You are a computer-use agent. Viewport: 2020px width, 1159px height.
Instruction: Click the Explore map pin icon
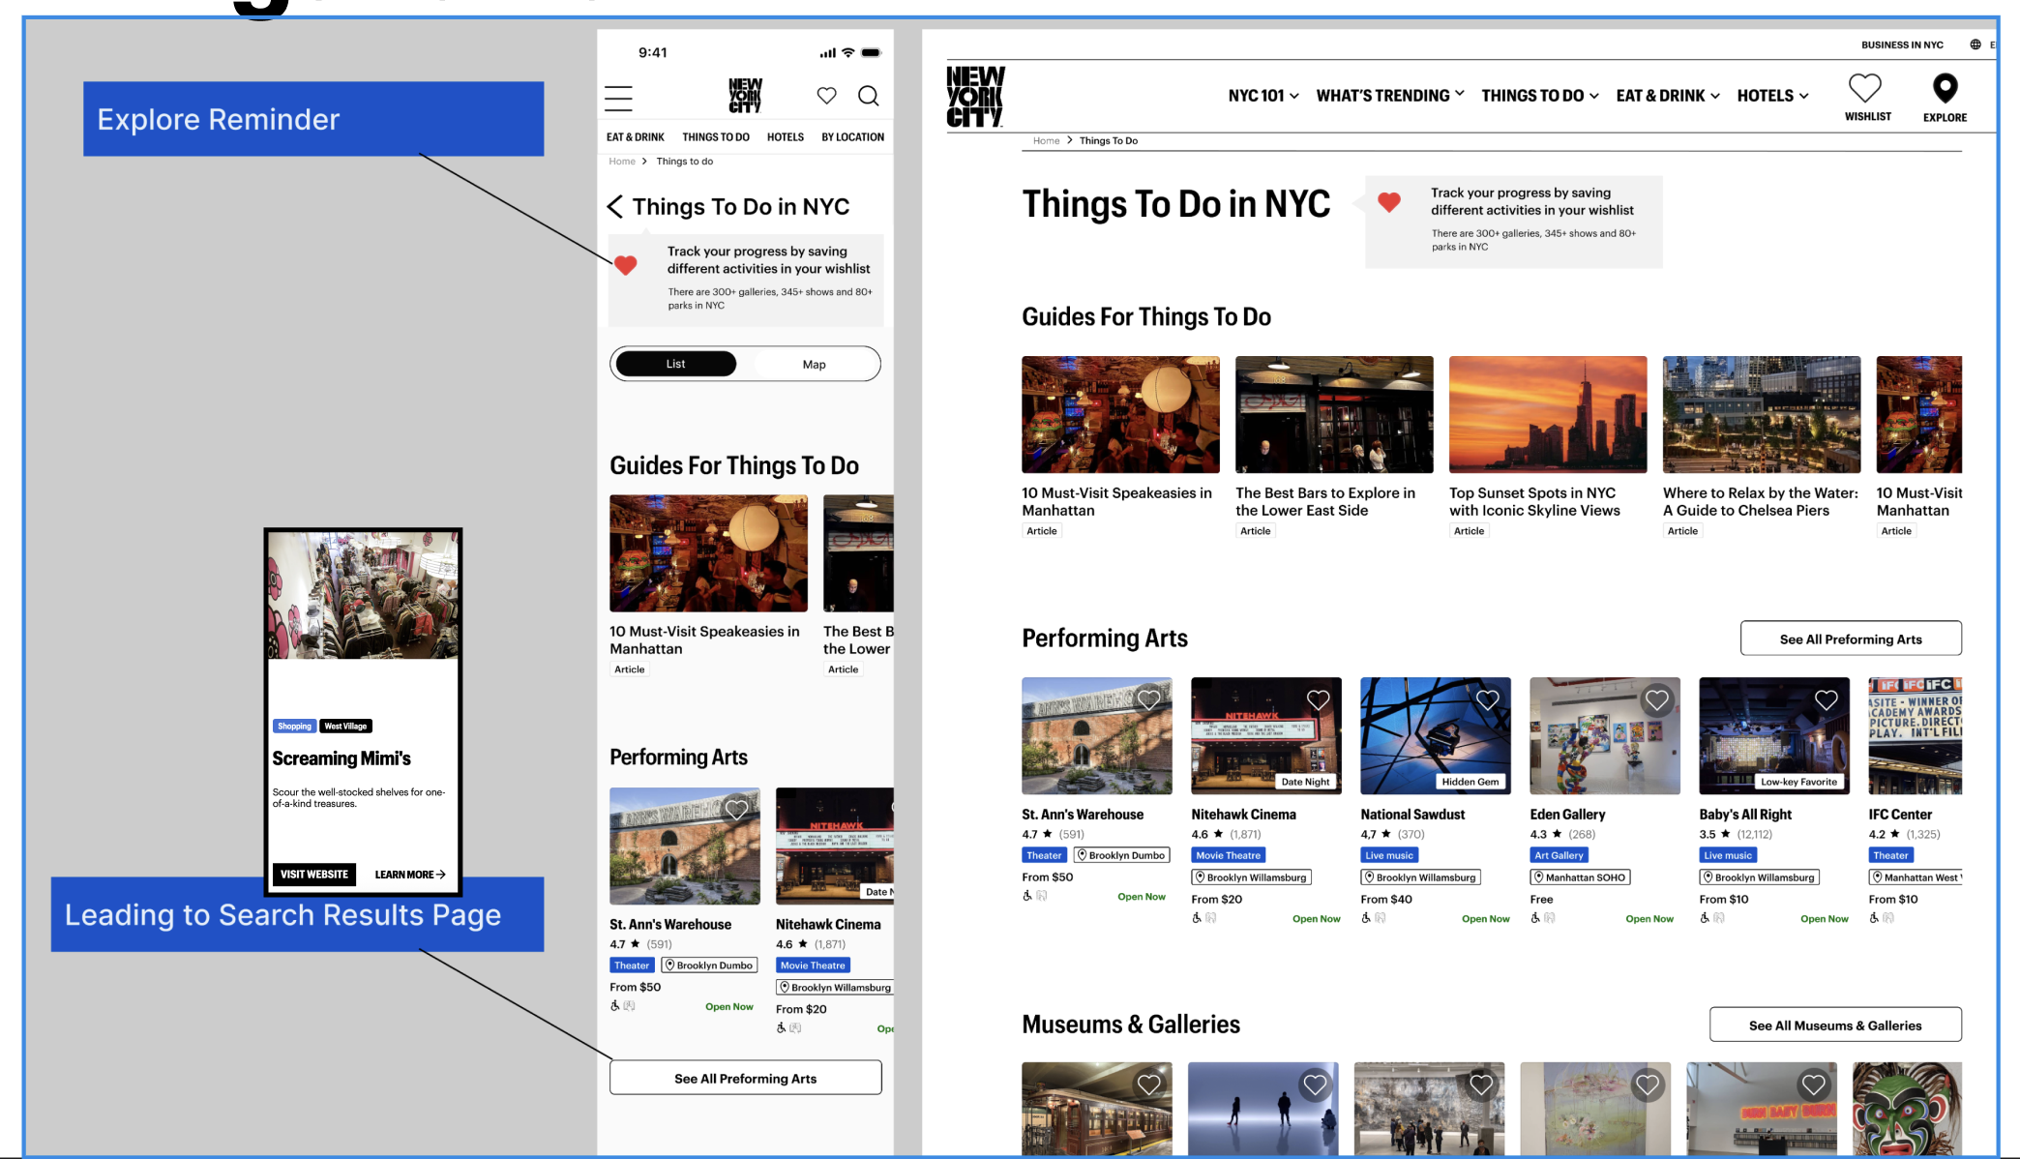click(1945, 89)
